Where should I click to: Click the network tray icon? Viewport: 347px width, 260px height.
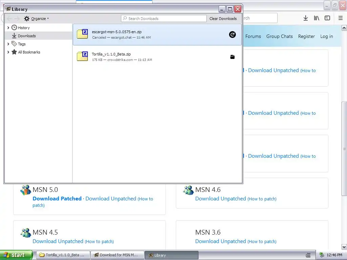pyautogui.click(x=322, y=255)
